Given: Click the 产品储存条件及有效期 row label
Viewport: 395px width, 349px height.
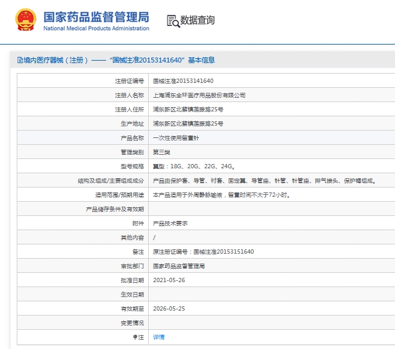Looking at the screenshot, I should (115, 209).
